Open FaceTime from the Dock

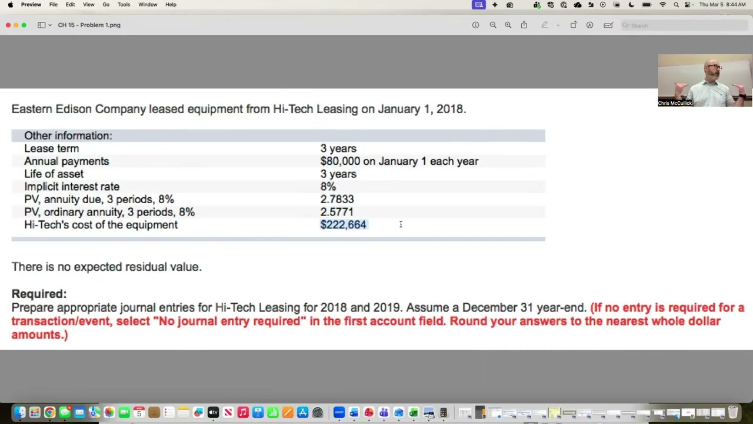pyautogui.click(x=124, y=412)
